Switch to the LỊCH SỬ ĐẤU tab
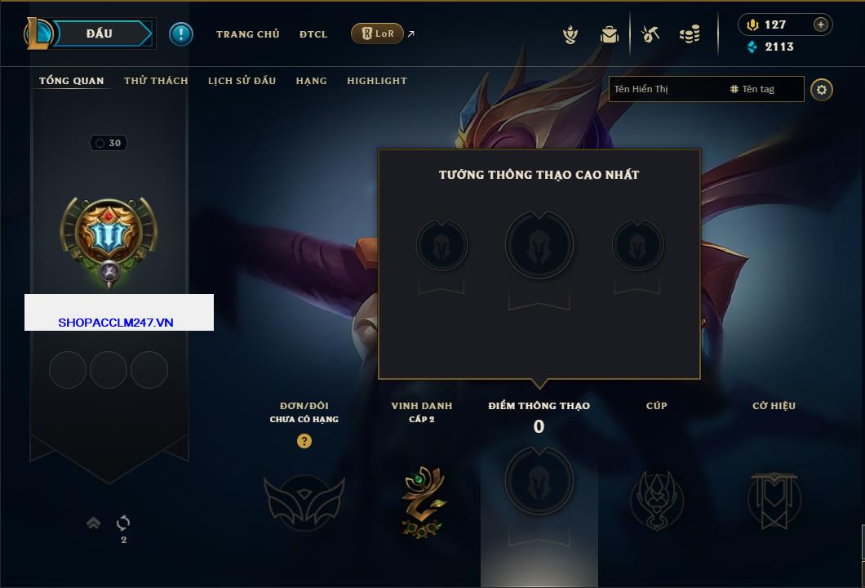This screenshot has width=865, height=588. (242, 81)
